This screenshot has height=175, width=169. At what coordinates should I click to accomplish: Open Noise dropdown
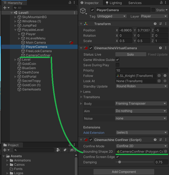[x=141, y=118]
